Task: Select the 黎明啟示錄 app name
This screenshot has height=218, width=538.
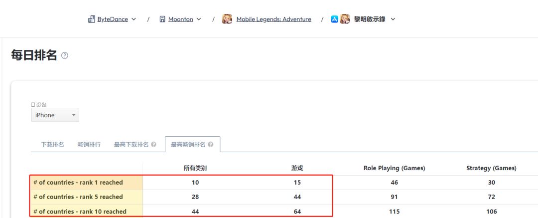Action: (370, 19)
